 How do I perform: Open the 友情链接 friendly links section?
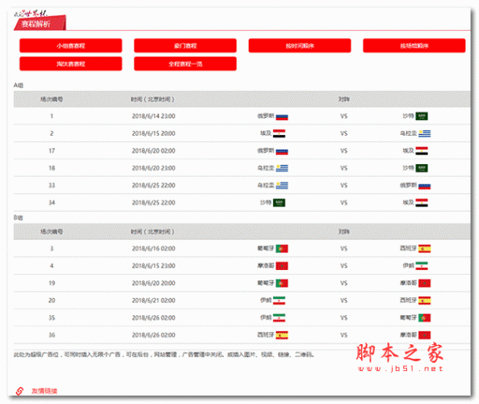[x=44, y=391]
